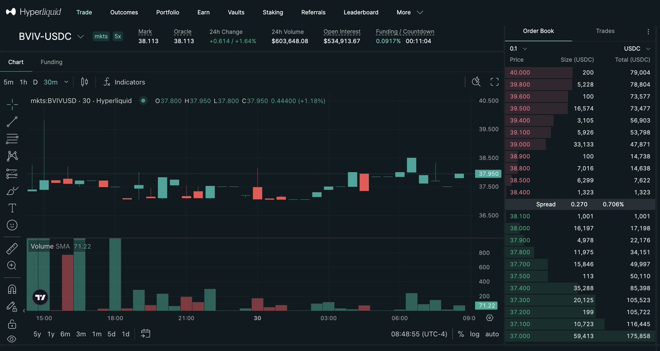Image resolution: width=660 pixels, height=351 pixels.
Task: Open the Earn page
Action: pos(204,12)
